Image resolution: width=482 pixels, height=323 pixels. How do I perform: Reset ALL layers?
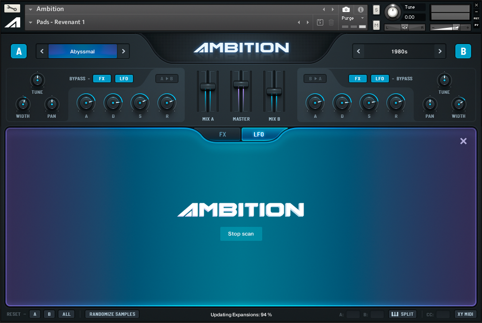click(x=66, y=314)
